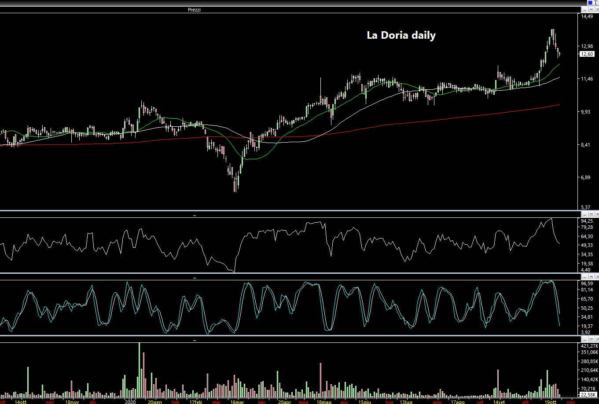Click the 17ago date label
The height and width of the screenshot is (404, 599).
457,402
